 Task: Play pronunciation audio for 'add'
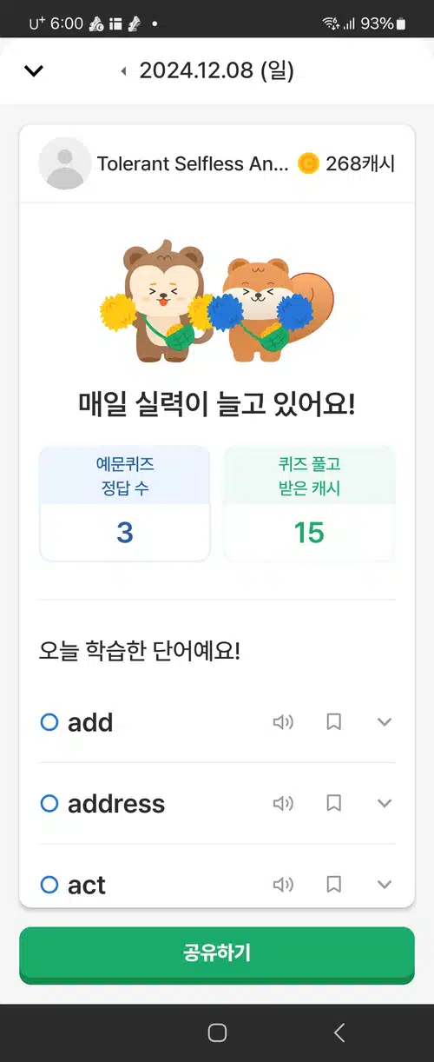(x=283, y=722)
